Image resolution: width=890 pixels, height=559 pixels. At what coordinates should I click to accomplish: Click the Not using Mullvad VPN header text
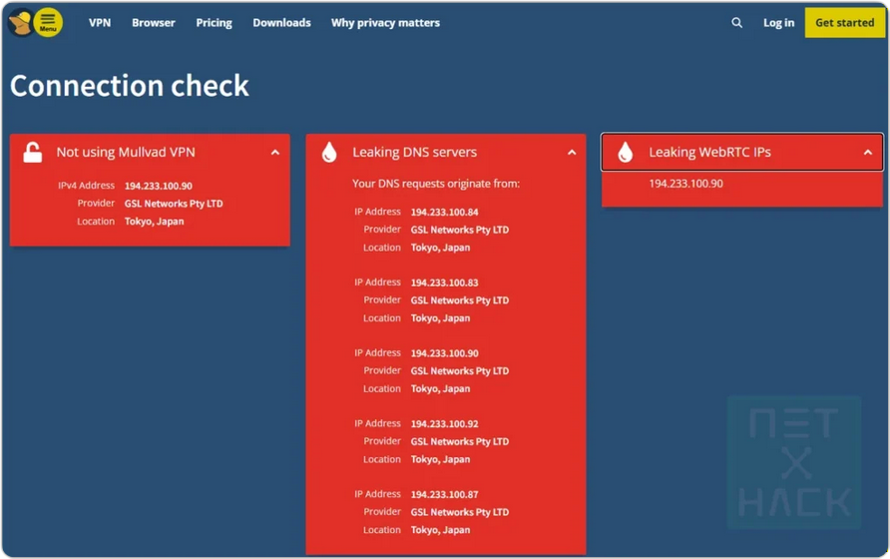tap(126, 153)
